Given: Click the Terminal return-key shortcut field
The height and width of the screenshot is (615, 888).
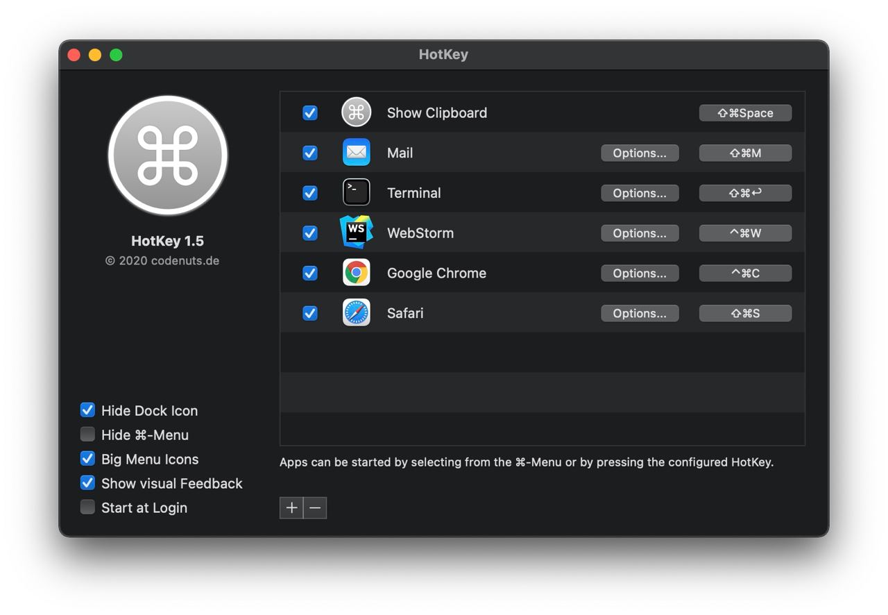Looking at the screenshot, I should click(745, 193).
